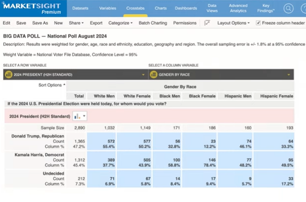Screen dimensions: 306x202
Task: Expand Sort Options
Action: point(52,85)
